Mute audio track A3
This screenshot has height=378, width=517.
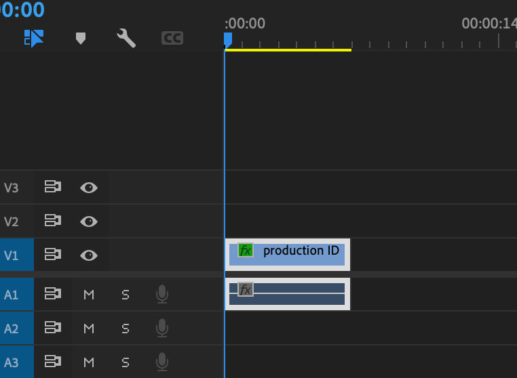point(89,362)
